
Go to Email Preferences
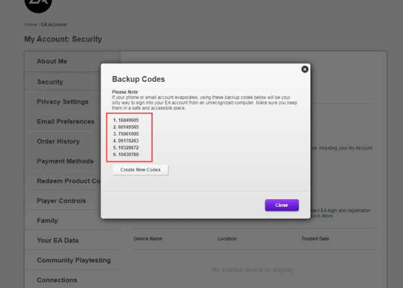(x=63, y=122)
